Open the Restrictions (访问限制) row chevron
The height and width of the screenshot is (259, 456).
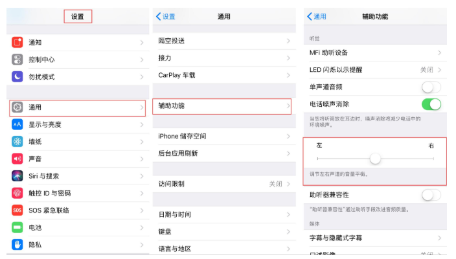pyautogui.click(x=288, y=184)
